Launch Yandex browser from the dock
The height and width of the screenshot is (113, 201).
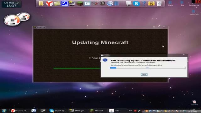(49, 3)
